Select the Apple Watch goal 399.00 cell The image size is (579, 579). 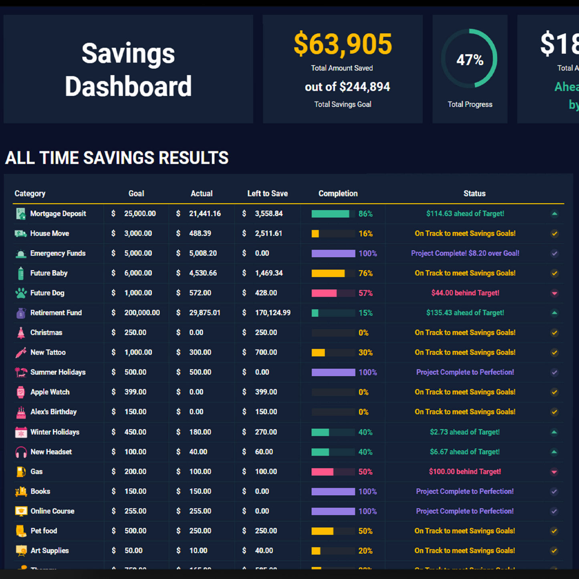coord(136,392)
